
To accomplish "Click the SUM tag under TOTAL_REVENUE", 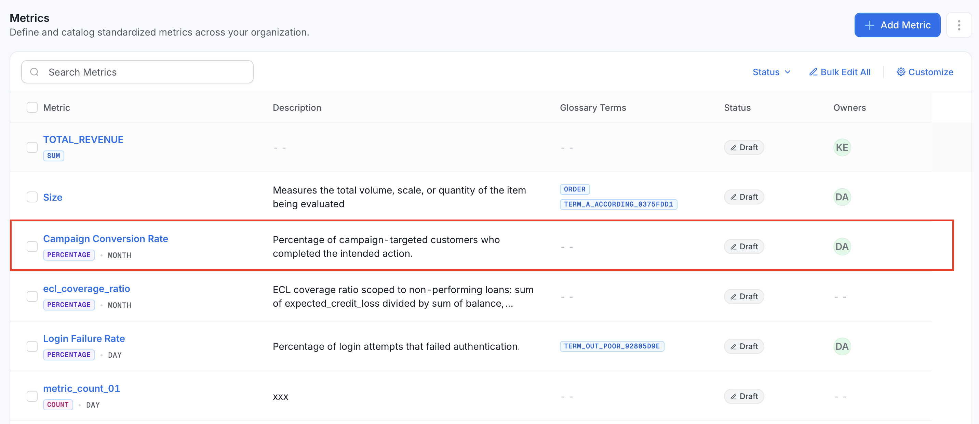I will click(x=54, y=156).
